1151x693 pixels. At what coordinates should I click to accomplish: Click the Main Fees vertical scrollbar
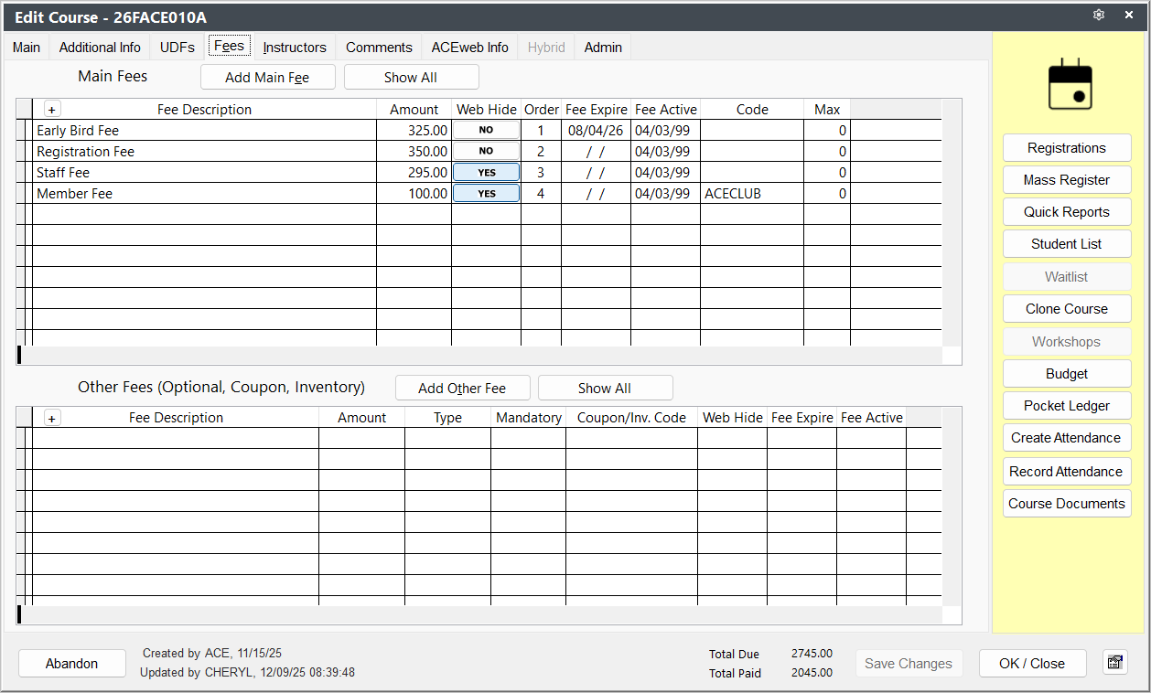pos(952,222)
